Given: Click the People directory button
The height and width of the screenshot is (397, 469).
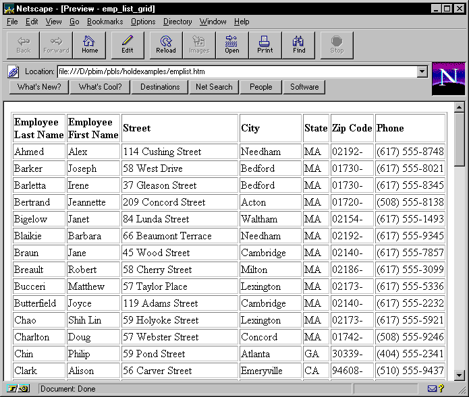Looking at the screenshot, I should (261, 87).
